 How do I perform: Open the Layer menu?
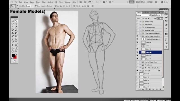[x=32, y=2]
